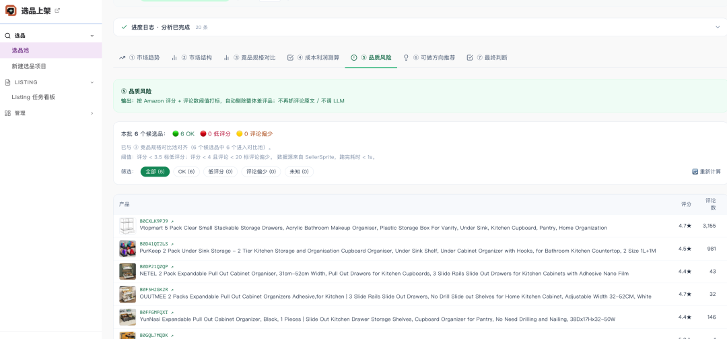The height and width of the screenshot is (339, 727).
Task: Switch to the ③ 竞品规格对比 tab
Action: pyautogui.click(x=250, y=57)
